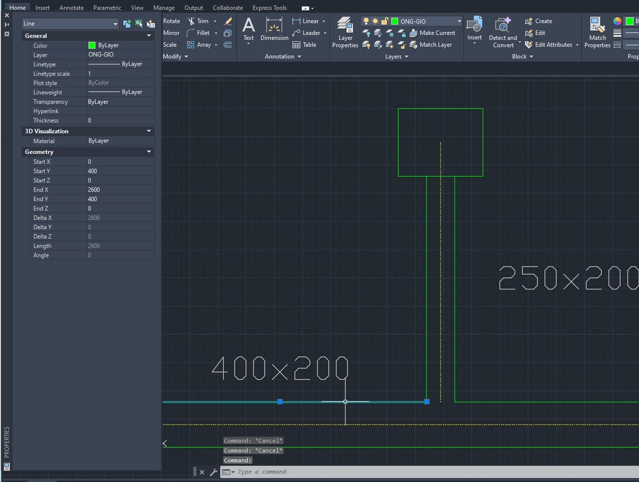This screenshot has height=482, width=639.
Task: Click Turn All Layers On icon
Action: (x=366, y=45)
